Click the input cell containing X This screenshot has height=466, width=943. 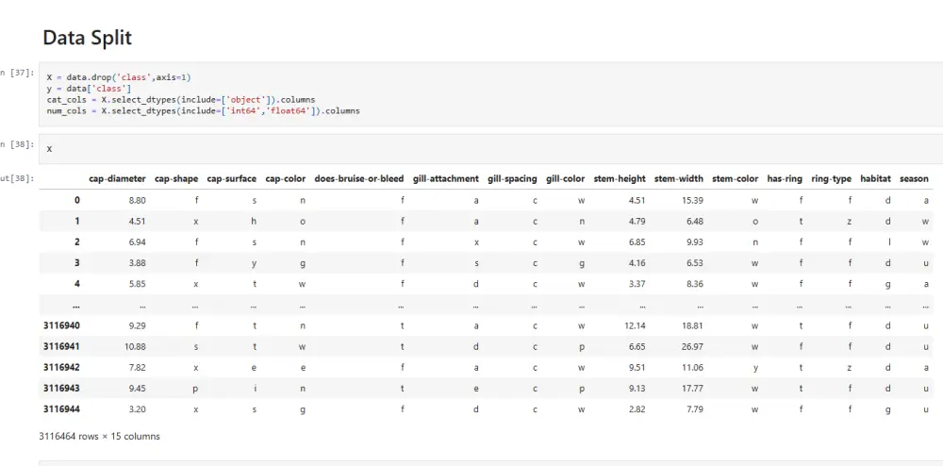point(490,148)
